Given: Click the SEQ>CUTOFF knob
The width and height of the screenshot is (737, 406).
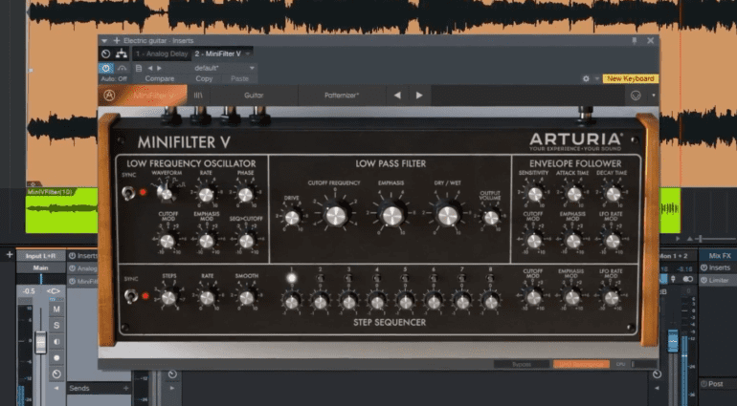Looking at the screenshot, I should coord(246,242).
